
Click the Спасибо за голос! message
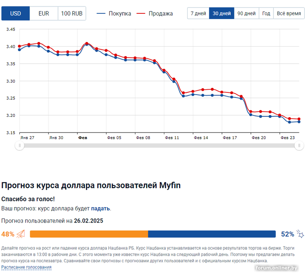click(x=28, y=199)
